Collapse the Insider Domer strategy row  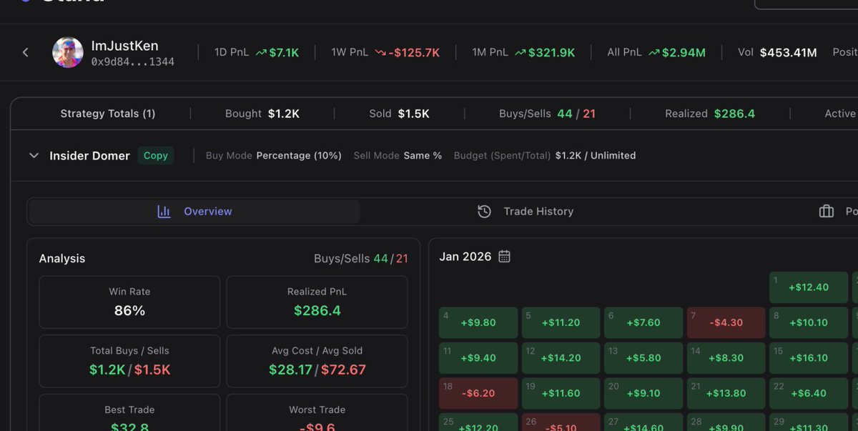34,155
